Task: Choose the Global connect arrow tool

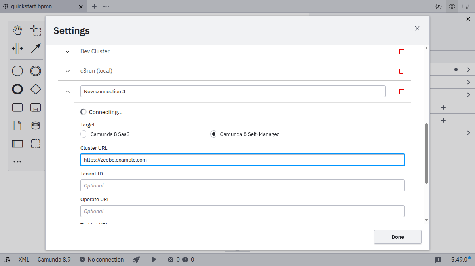Action: click(x=36, y=48)
